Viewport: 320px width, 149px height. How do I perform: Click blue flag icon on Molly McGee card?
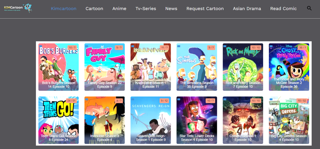[x=271, y=46]
